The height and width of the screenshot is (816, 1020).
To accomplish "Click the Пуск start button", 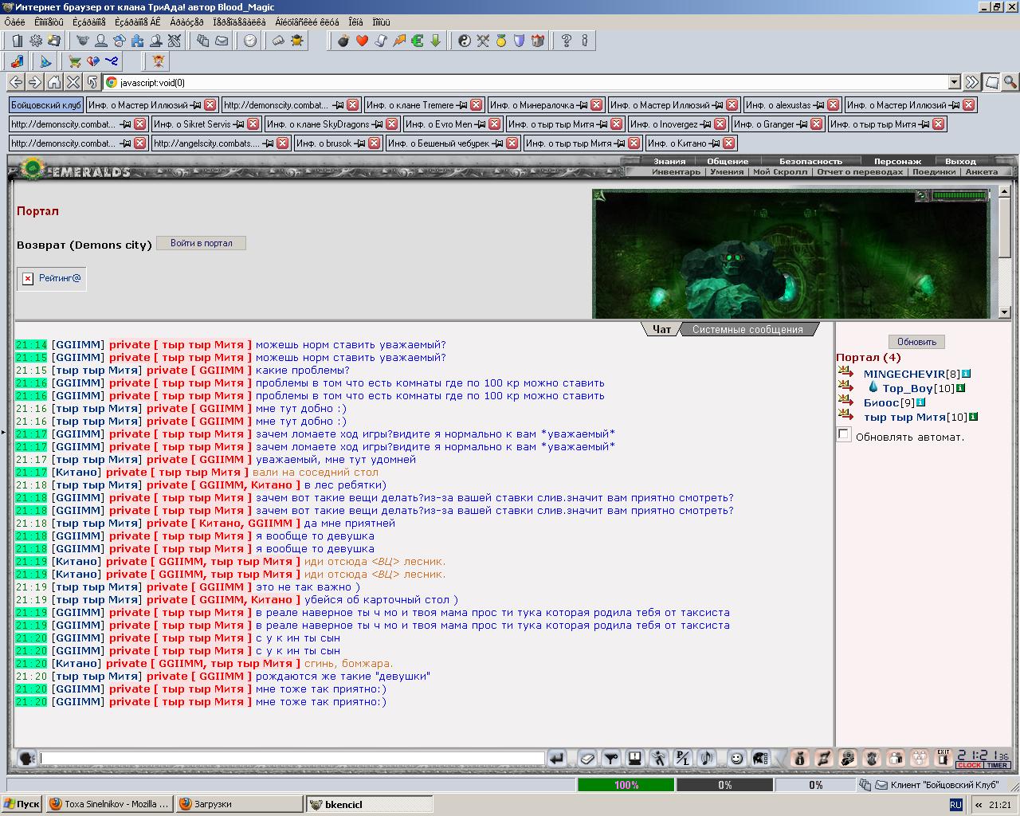I will [22, 804].
